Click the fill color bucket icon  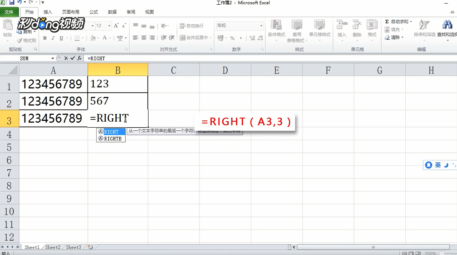pyautogui.click(x=93, y=38)
